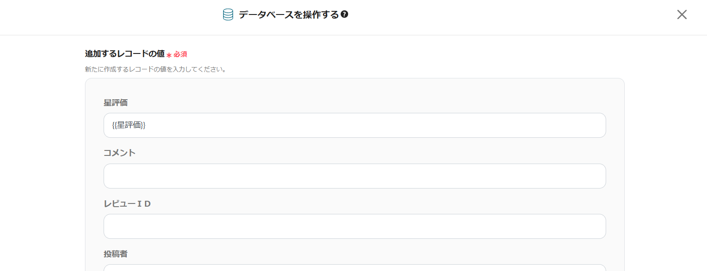Open the help question mark tooltip
This screenshot has height=271, width=707.
click(x=344, y=15)
